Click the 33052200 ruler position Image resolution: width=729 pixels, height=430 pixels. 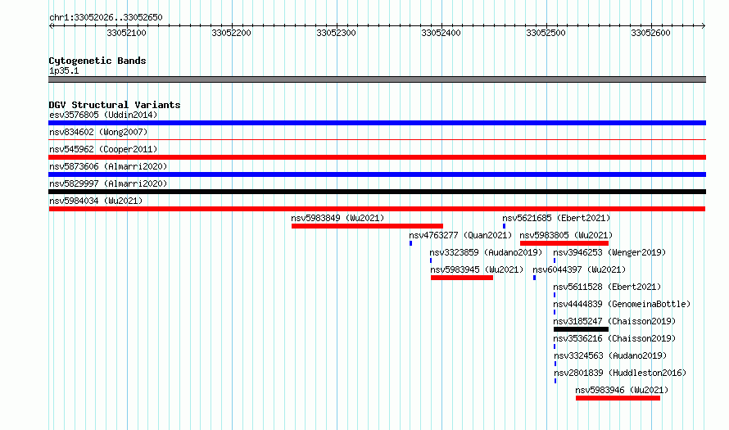tap(231, 33)
